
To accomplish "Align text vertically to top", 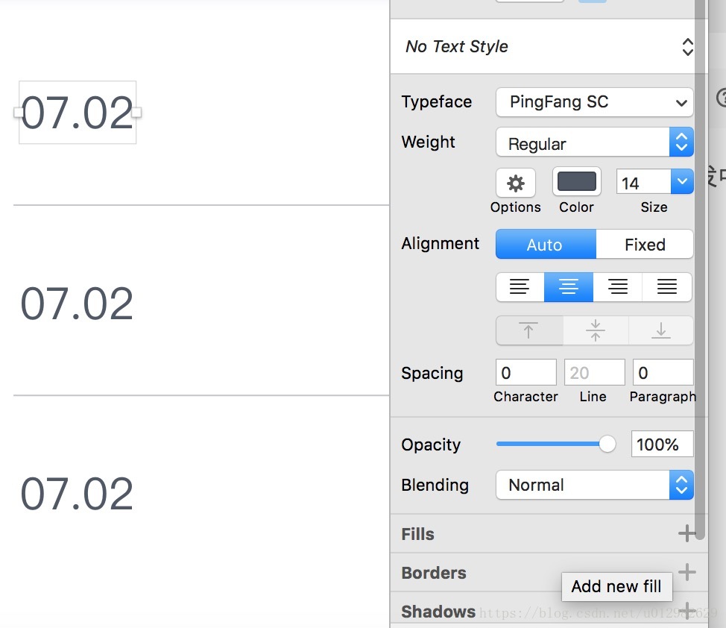I will click(x=528, y=330).
